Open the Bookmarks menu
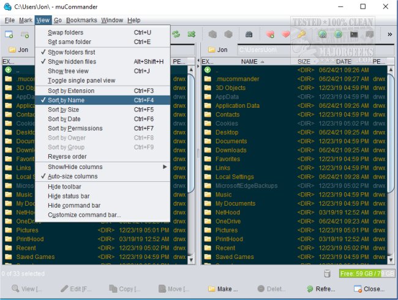 click(81, 20)
